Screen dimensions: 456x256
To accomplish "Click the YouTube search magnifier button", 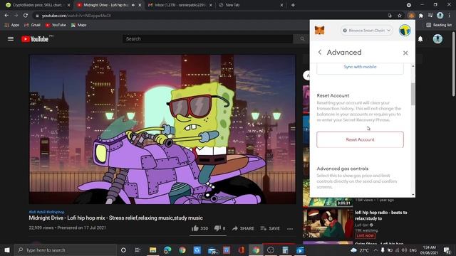I will point(302,38).
